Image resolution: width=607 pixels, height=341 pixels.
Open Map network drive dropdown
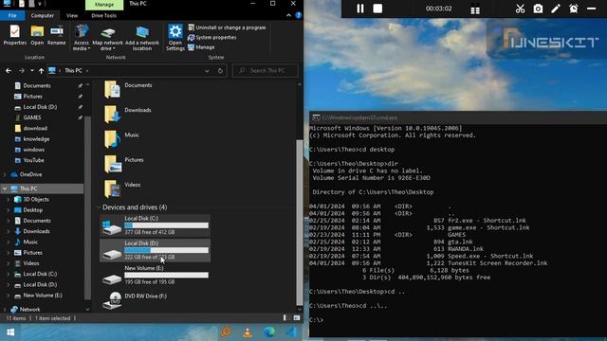pos(107,38)
